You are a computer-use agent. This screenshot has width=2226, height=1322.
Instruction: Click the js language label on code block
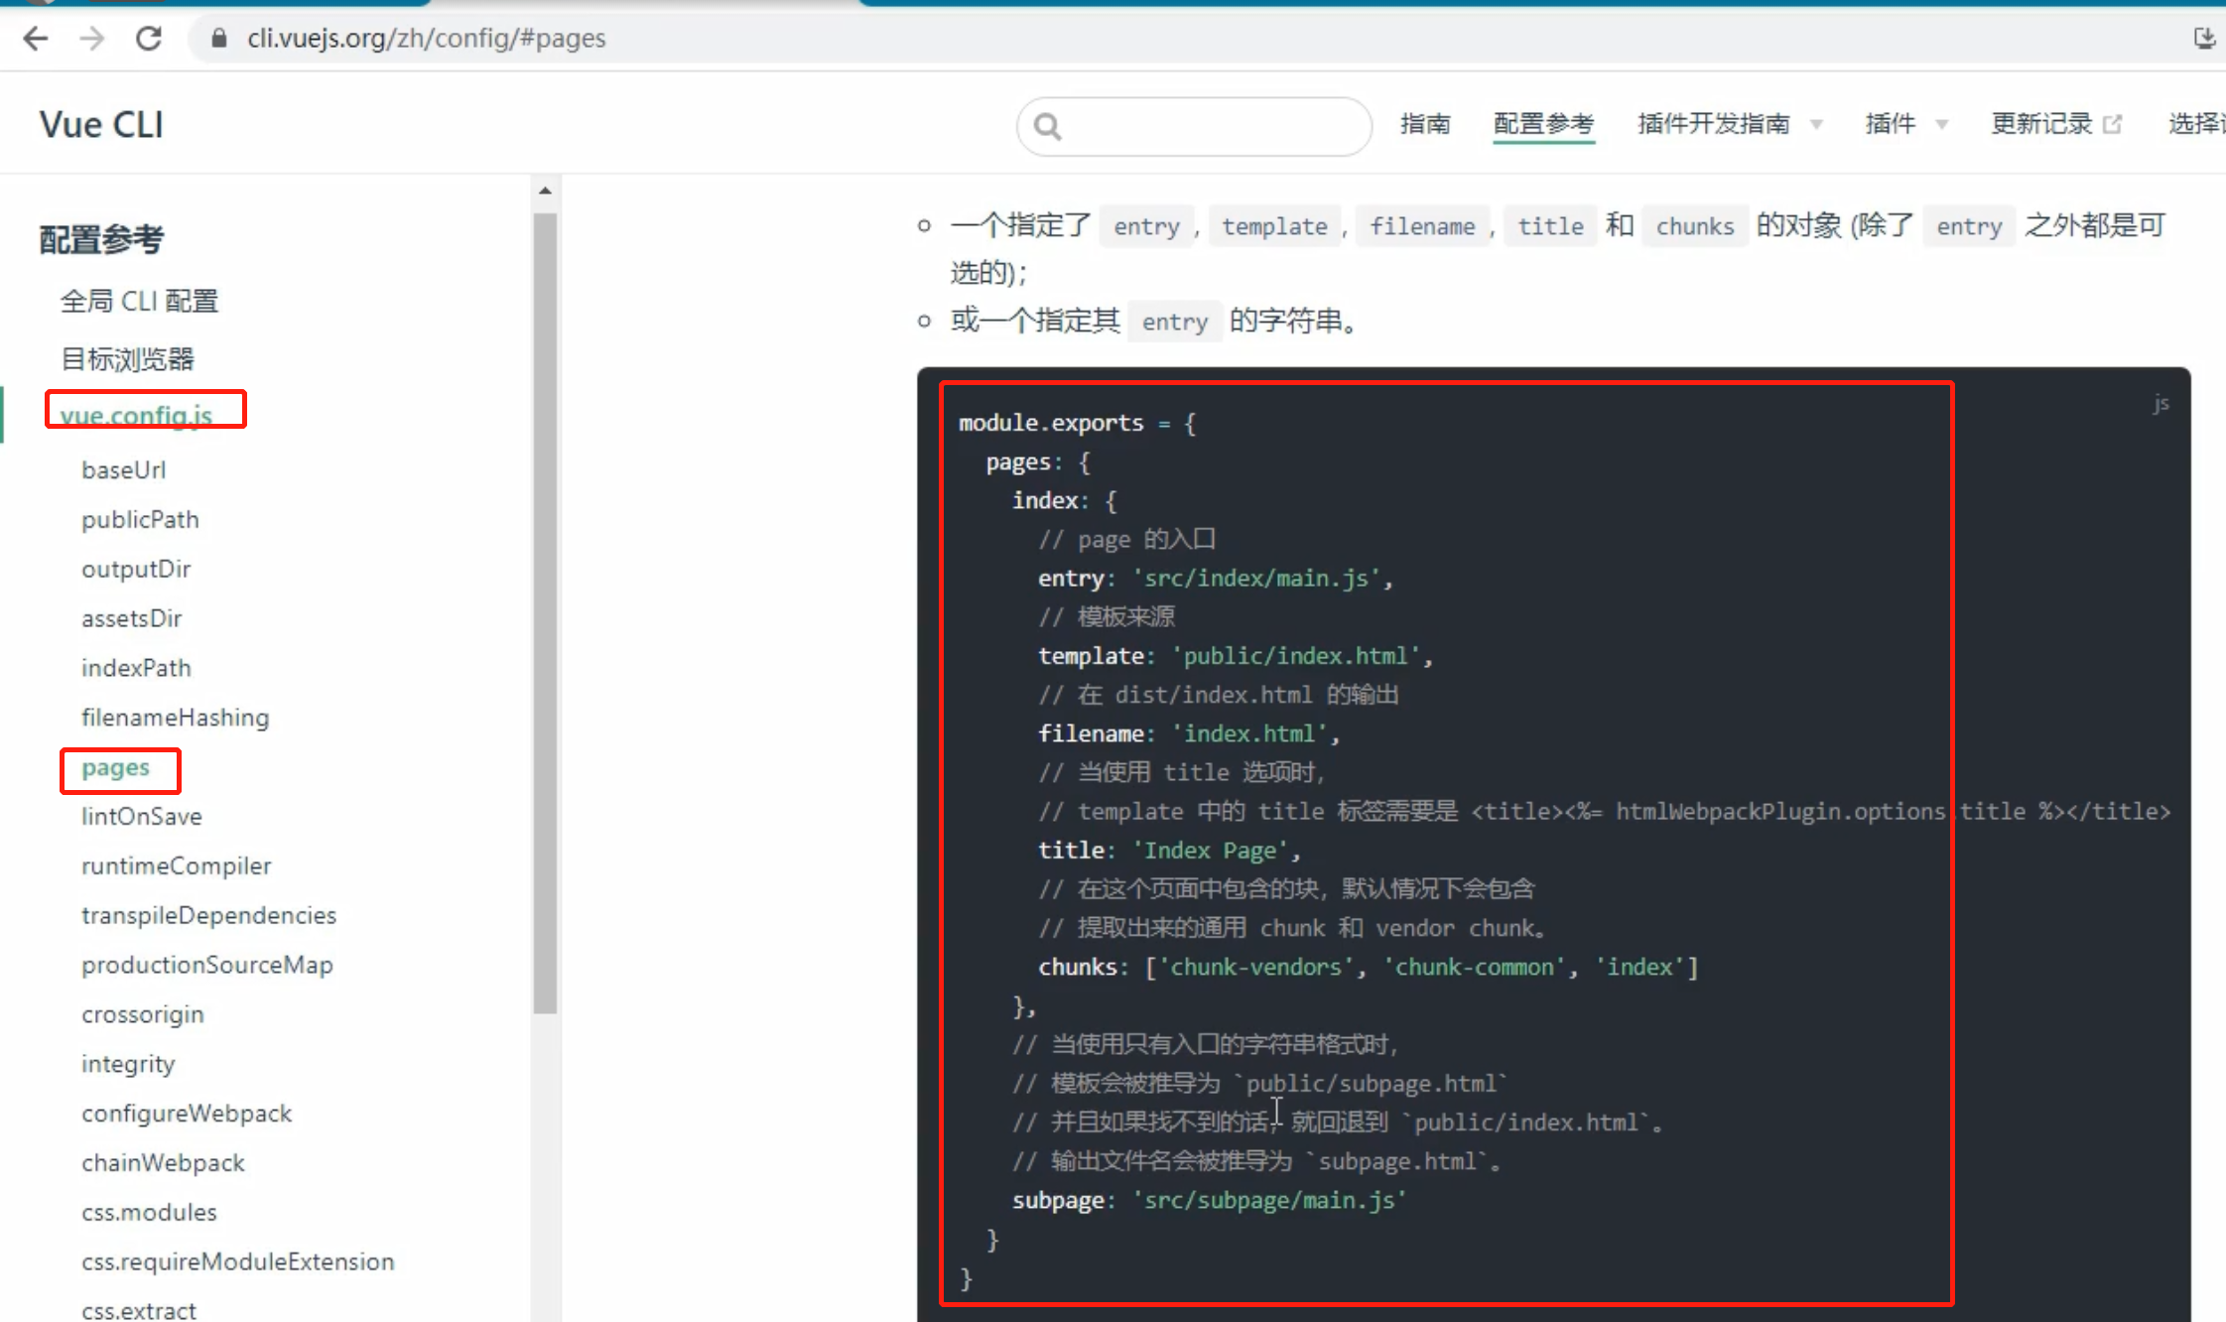2161,403
